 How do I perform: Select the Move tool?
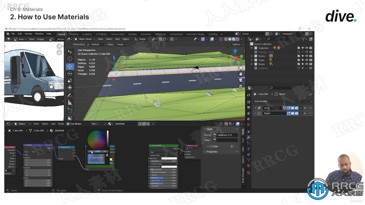(70, 66)
